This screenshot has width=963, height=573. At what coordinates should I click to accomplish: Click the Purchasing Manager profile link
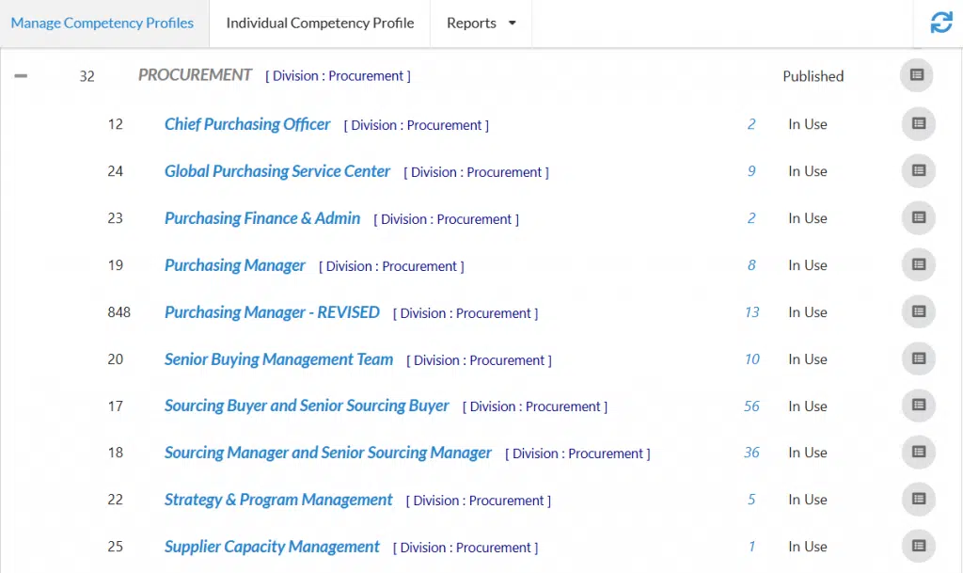pos(235,265)
